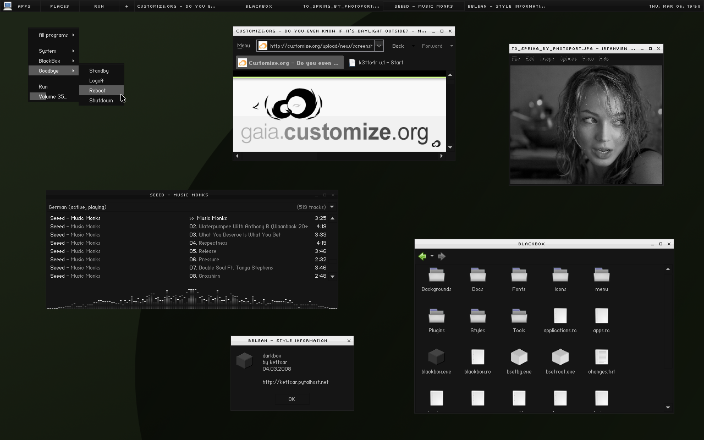
Task: Switch to To_Spring_by_Photoport task in top bar
Action: point(341,7)
